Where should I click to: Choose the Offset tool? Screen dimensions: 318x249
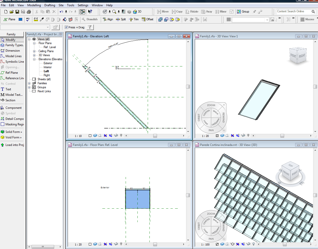click(147, 19)
